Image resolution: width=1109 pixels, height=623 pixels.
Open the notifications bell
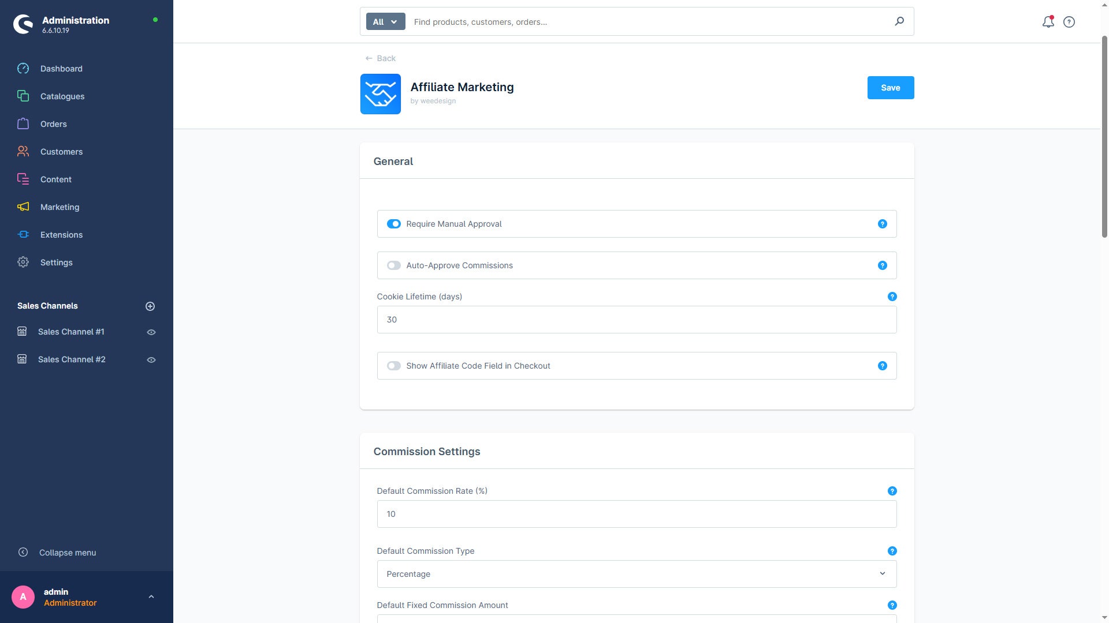tap(1048, 22)
